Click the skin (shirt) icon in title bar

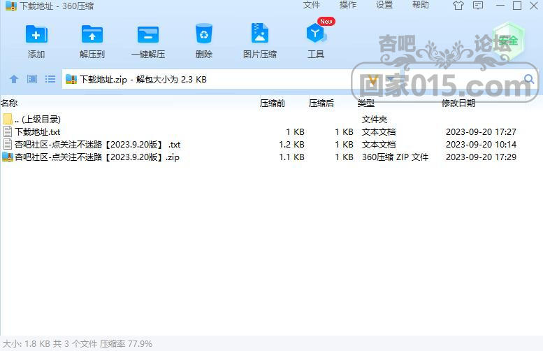(x=458, y=6)
